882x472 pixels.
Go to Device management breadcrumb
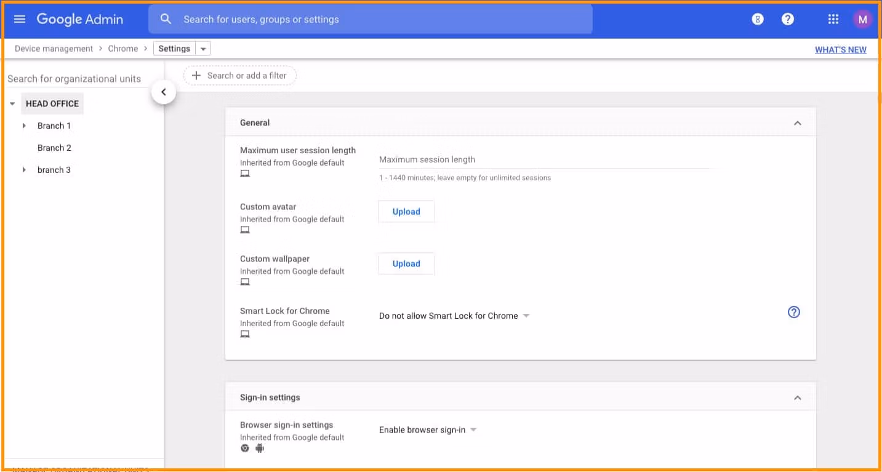[54, 49]
